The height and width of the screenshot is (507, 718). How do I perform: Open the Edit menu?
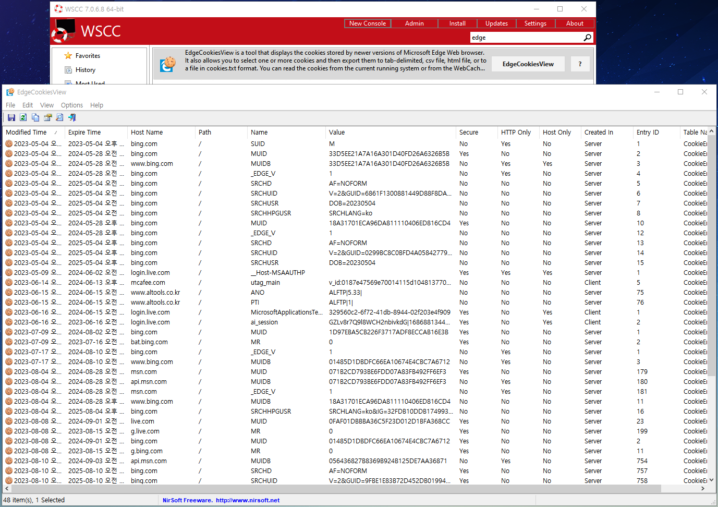tap(28, 105)
